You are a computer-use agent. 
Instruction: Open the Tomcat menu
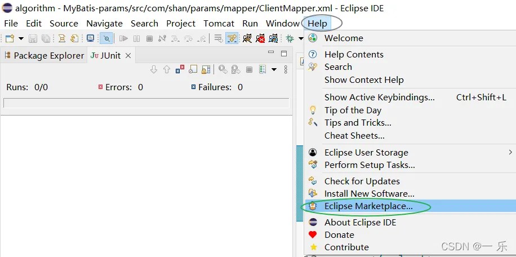click(x=219, y=24)
